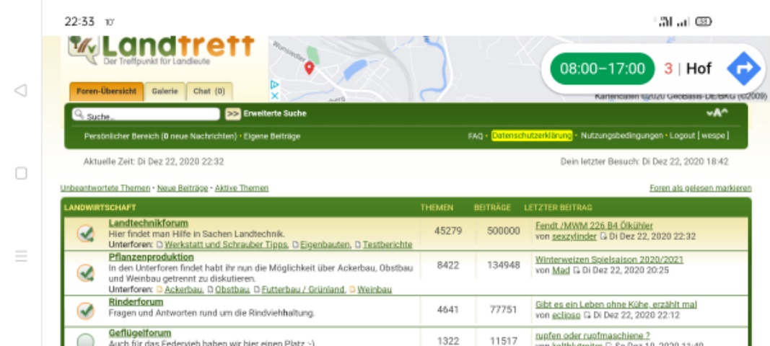Viewport: 770px width, 346px height.
Task: Click the blue directions arrow icon in map ad
Action: pyautogui.click(x=743, y=69)
